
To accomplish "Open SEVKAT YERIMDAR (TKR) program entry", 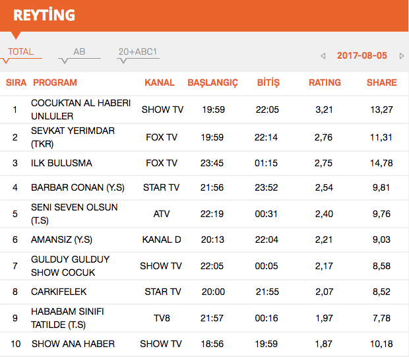I will (x=73, y=137).
